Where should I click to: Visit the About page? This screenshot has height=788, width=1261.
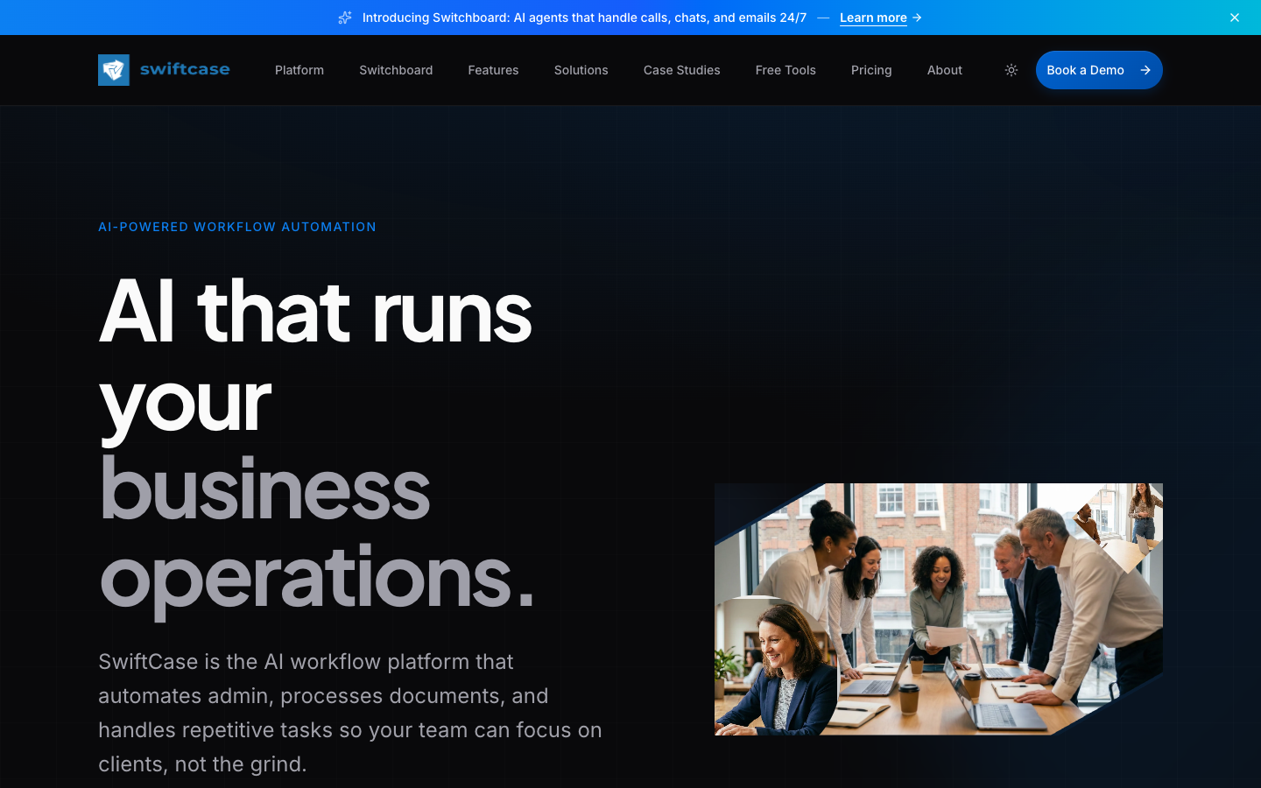[x=944, y=70]
